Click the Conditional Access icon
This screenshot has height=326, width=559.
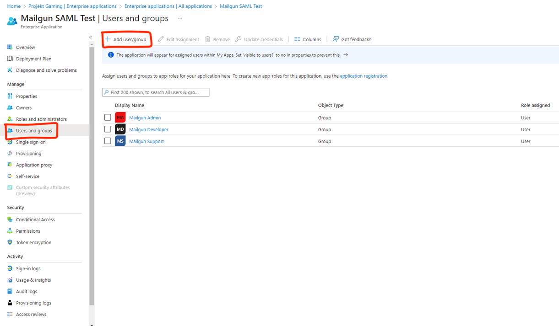[10, 219]
